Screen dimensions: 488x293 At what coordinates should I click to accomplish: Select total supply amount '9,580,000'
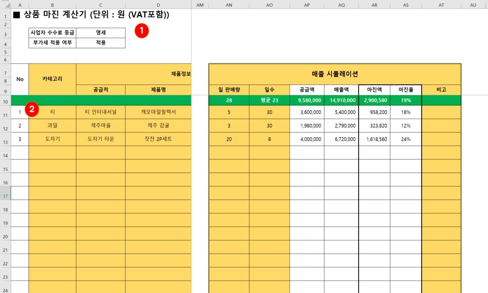[x=307, y=100]
